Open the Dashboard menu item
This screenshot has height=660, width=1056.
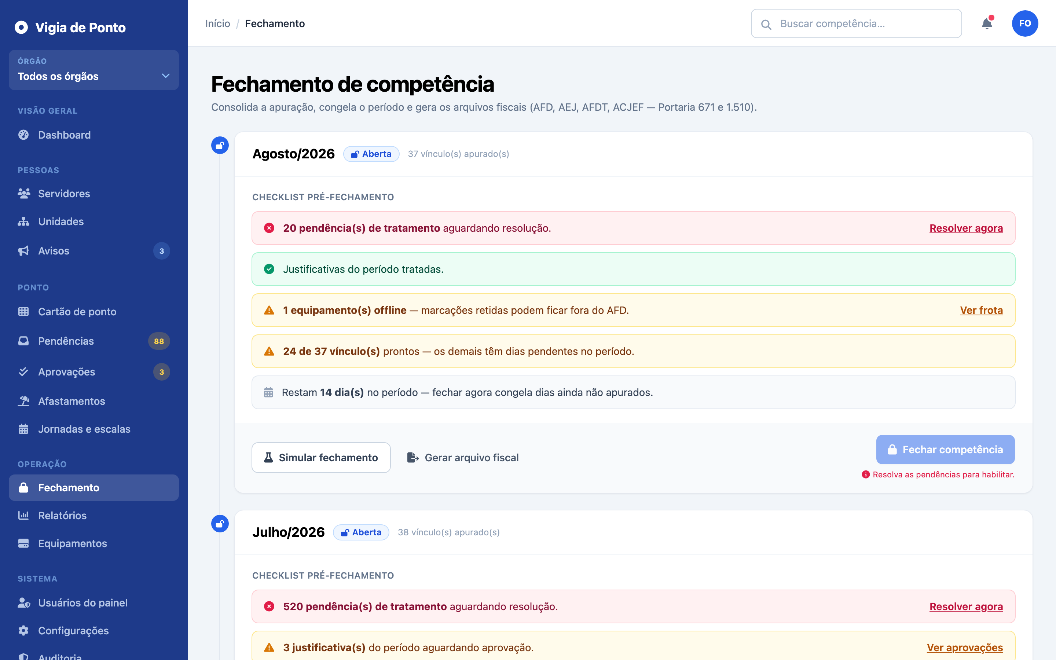[x=94, y=135]
